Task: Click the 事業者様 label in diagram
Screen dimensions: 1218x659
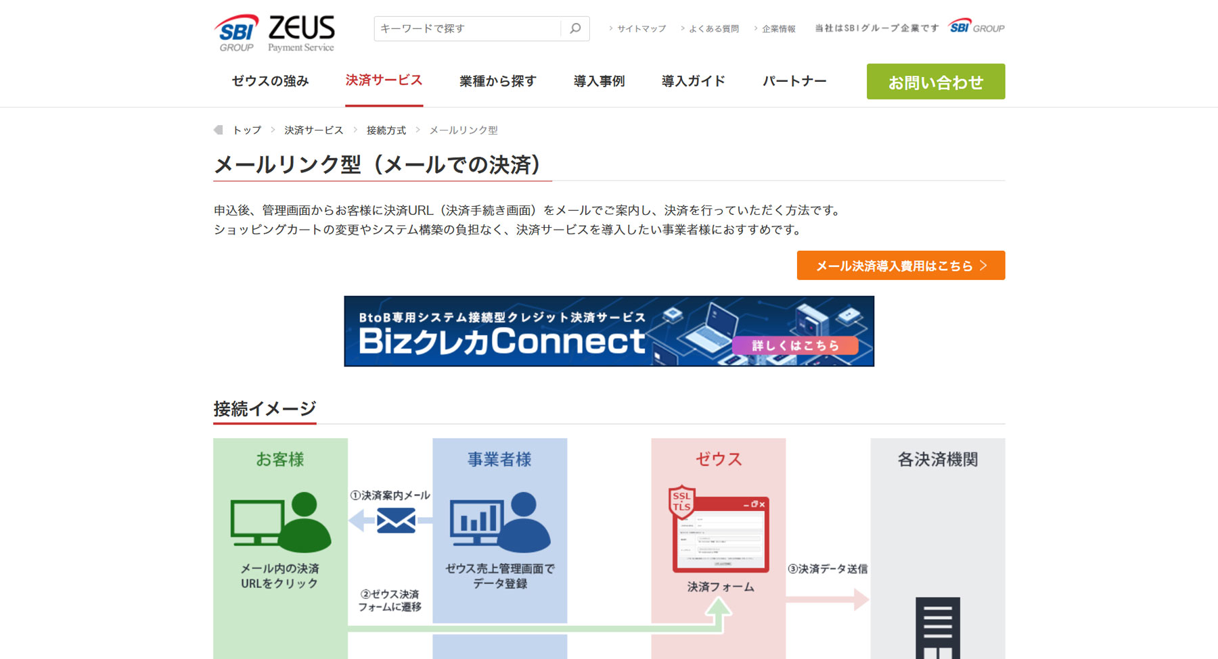Action: pyautogui.click(x=499, y=460)
